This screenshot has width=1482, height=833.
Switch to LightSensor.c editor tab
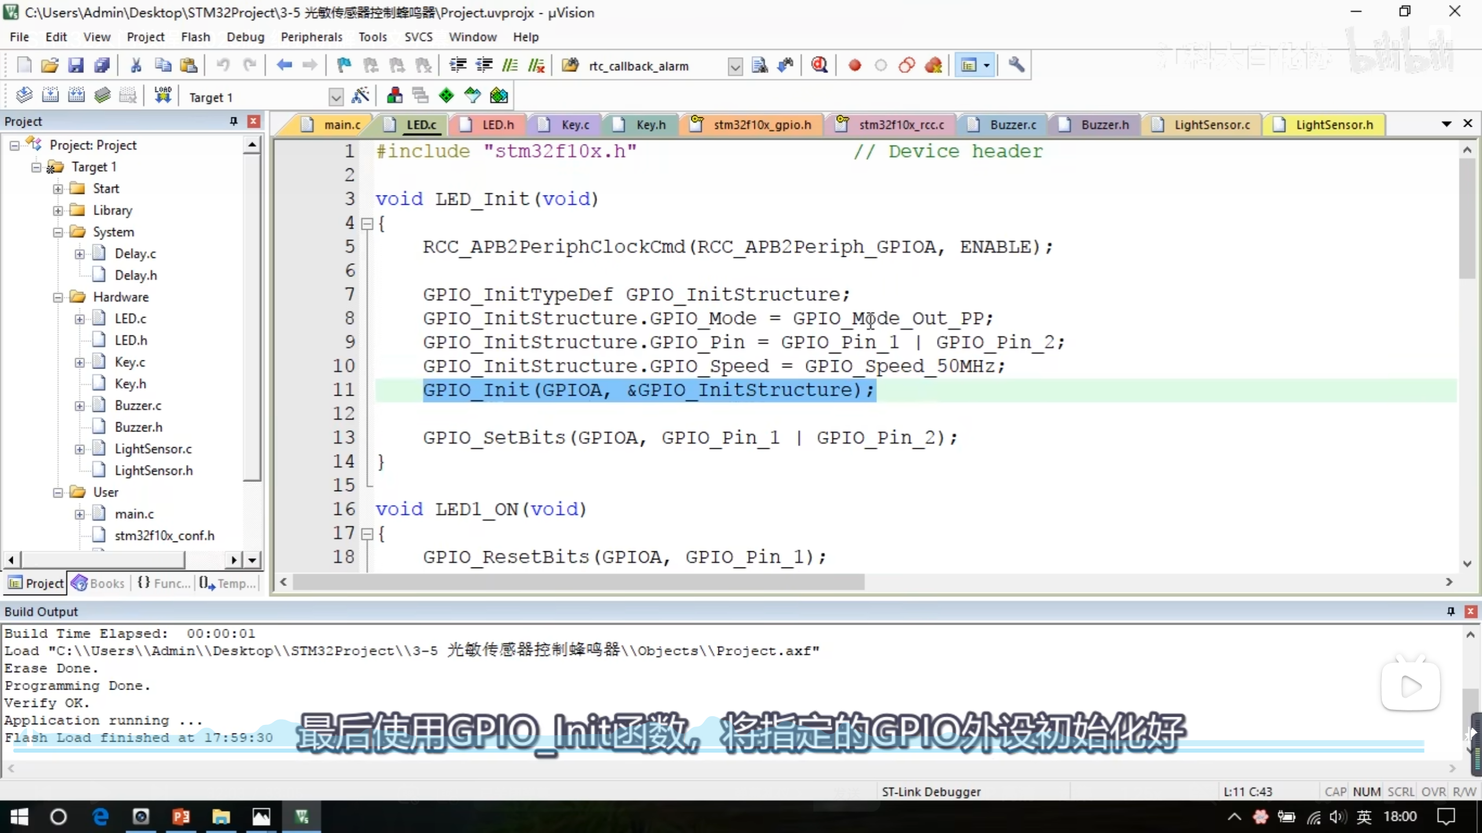(x=1212, y=125)
